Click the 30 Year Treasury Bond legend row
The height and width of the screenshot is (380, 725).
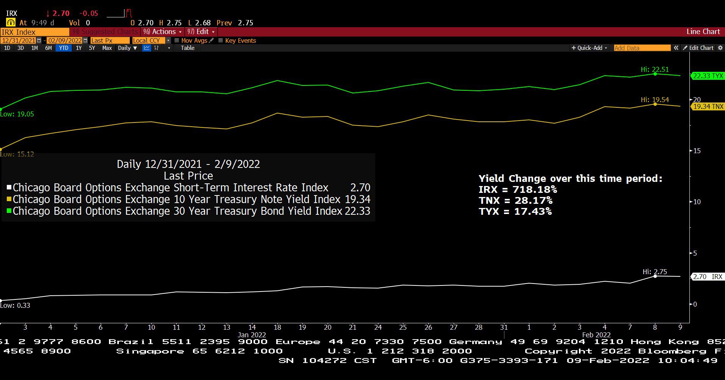188,211
